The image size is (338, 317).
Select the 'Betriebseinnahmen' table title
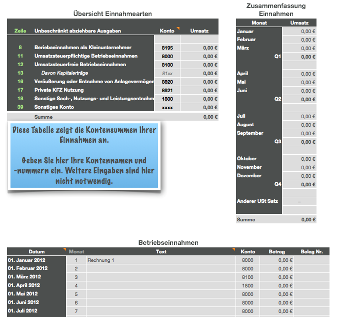168,242
